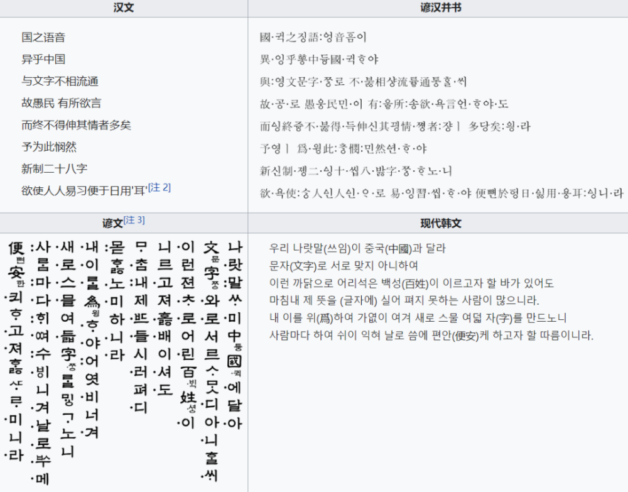The width and height of the screenshot is (628, 492).
Task: Open footnote link [注 2]
Action: [158, 186]
